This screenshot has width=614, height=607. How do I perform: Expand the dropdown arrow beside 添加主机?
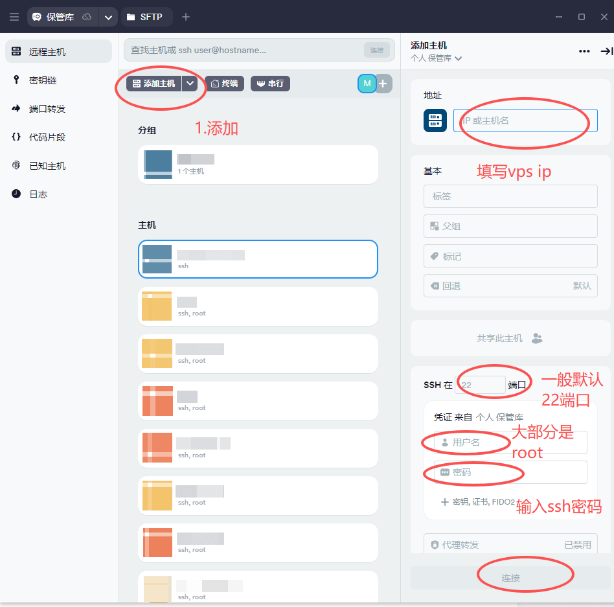point(190,84)
